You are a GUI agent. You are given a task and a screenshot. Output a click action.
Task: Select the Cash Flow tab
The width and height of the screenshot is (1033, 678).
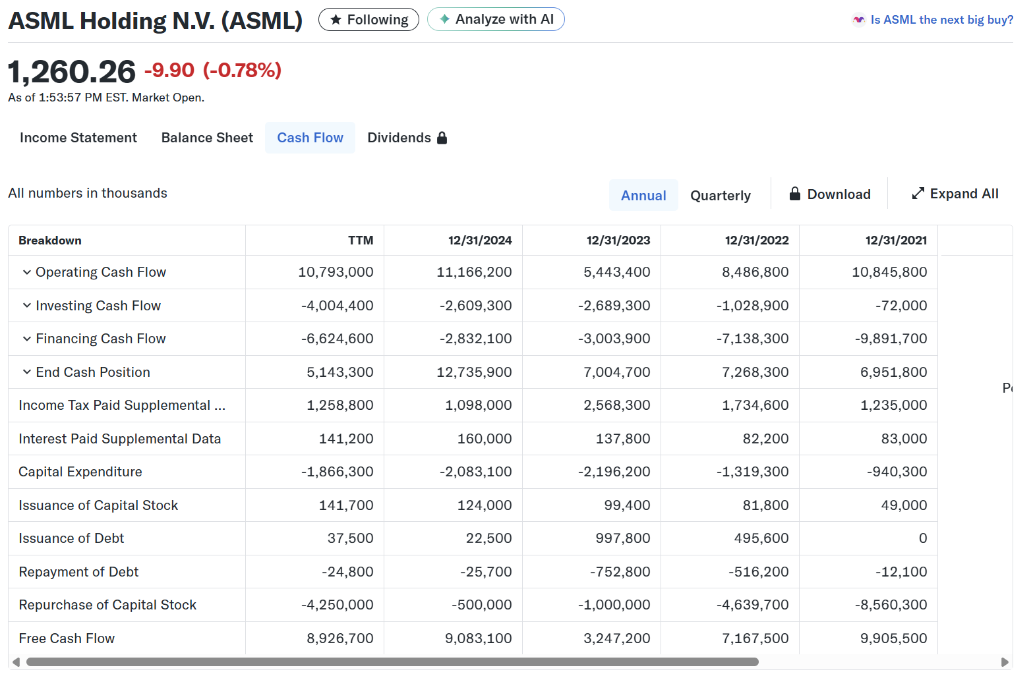pyautogui.click(x=310, y=138)
